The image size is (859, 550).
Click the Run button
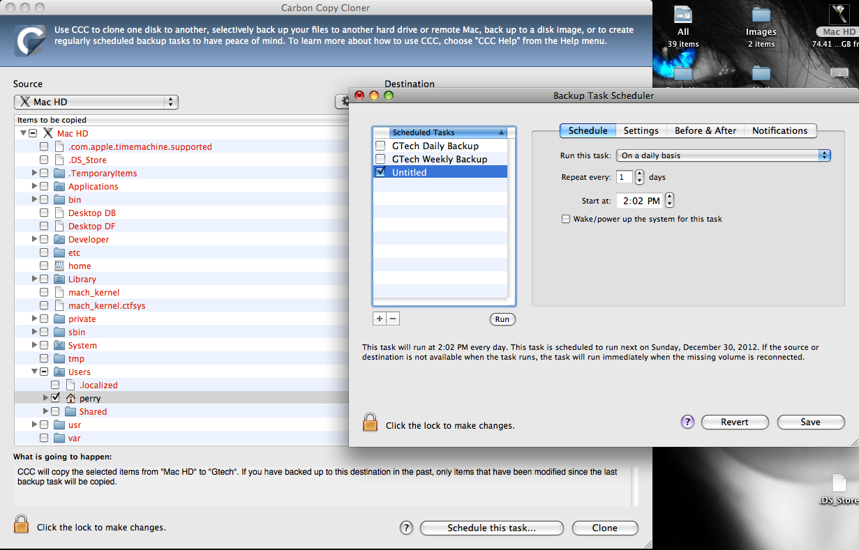pos(502,319)
